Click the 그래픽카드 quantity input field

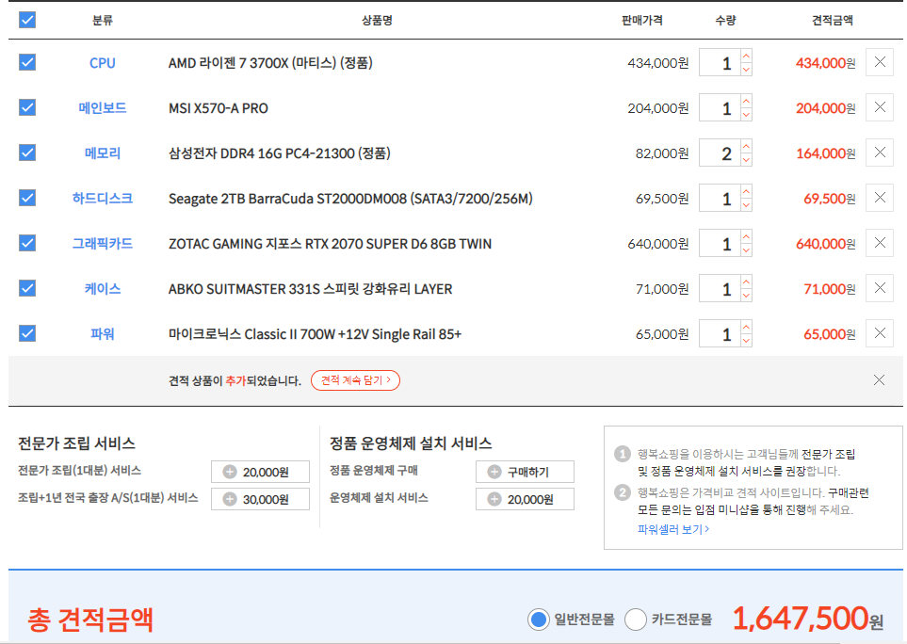tap(720, 243)
